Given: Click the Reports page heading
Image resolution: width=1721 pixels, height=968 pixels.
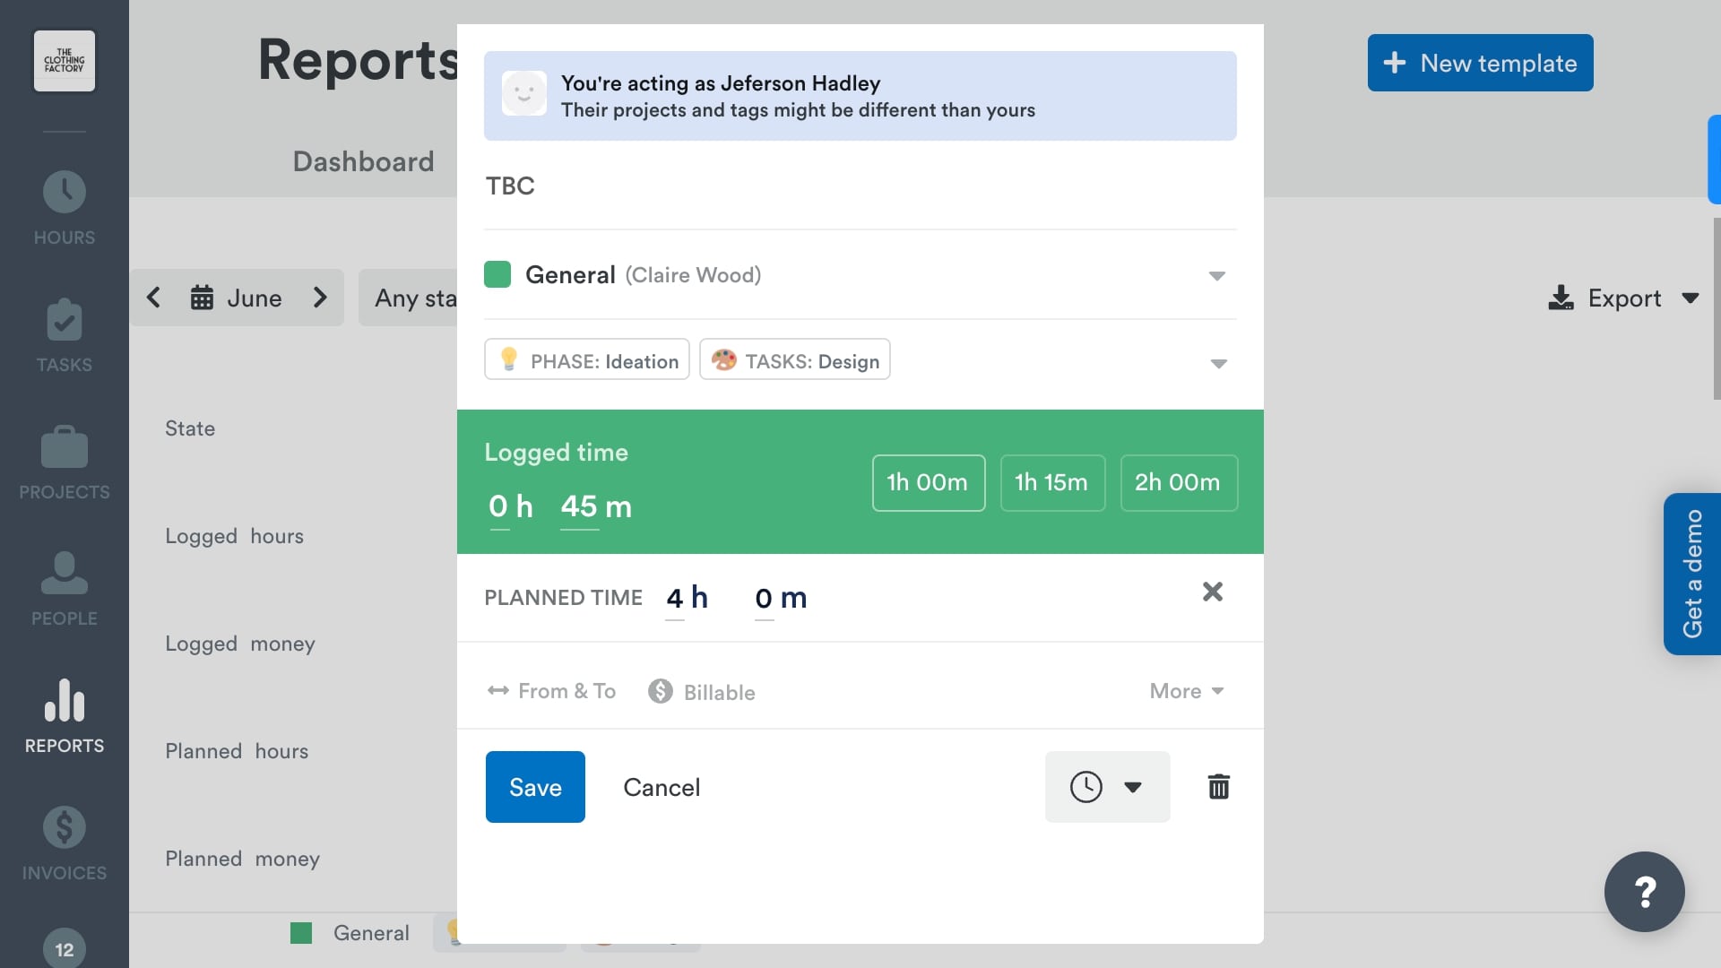Looking at the screenshot, I should [359, 61].
